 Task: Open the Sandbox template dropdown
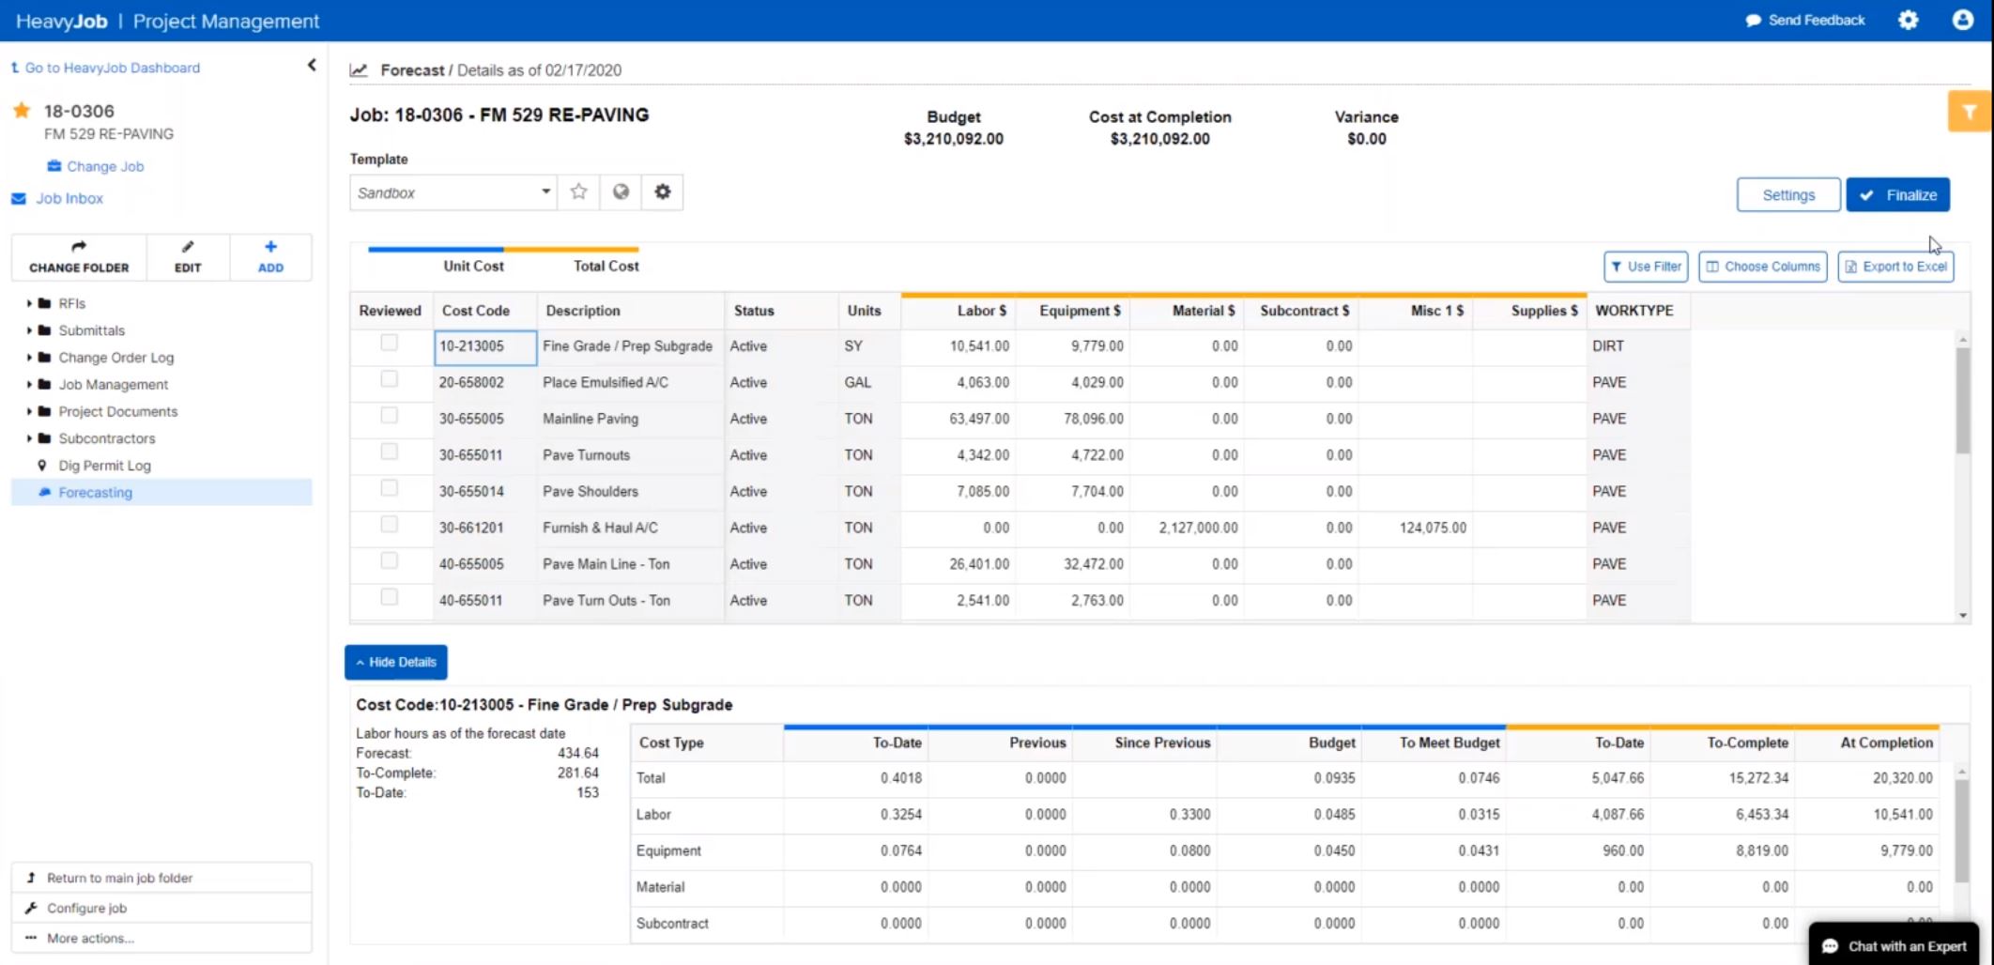pyautogui.click(x=453, y=192)
